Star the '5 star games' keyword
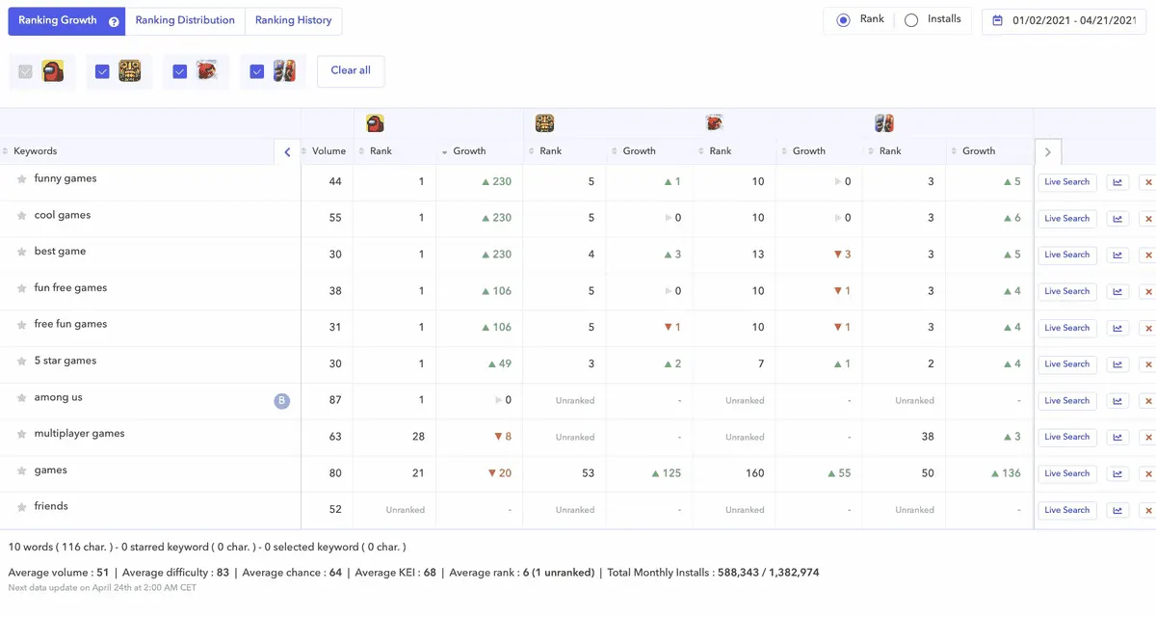This screenshot has height=617, width=1156. click(x=21, y=362)
